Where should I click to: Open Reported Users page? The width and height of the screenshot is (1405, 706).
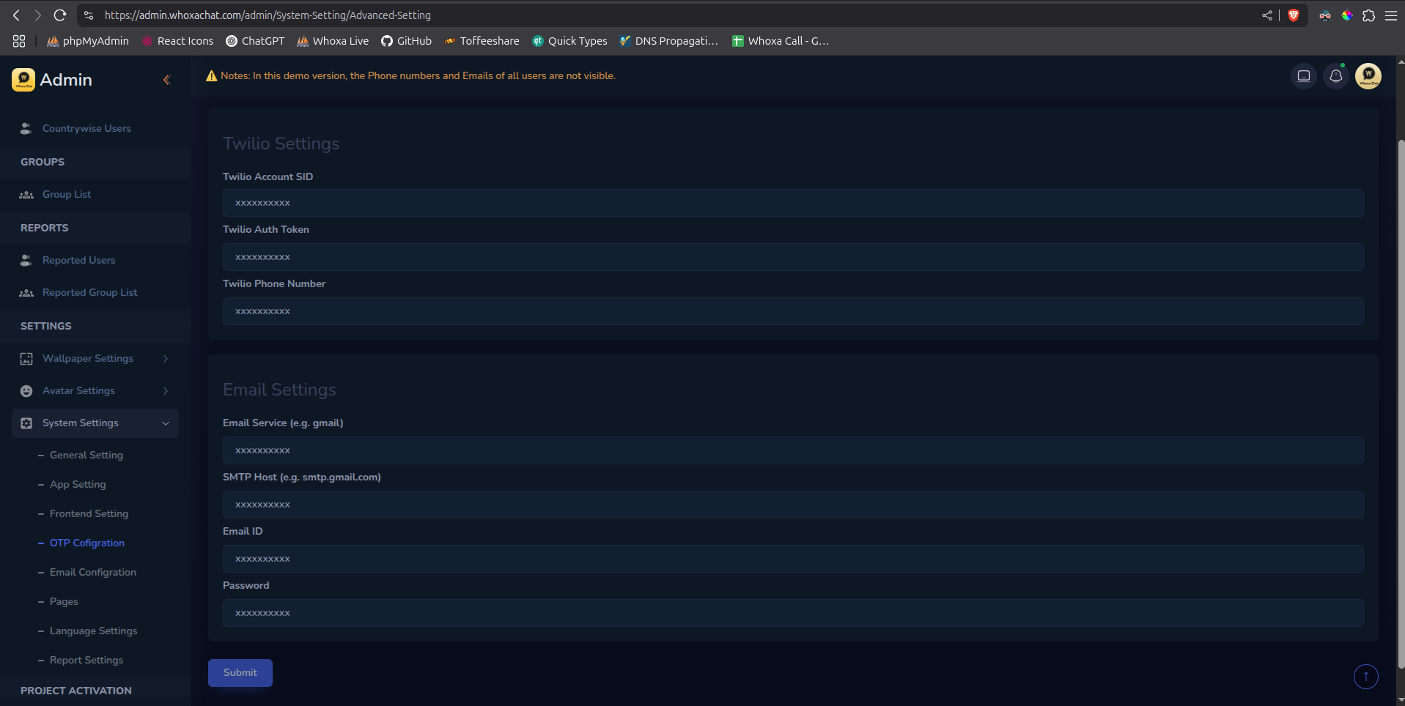click(78, 260)
